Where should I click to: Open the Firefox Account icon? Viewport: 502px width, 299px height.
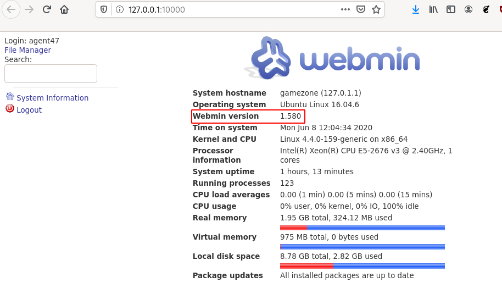468,9
